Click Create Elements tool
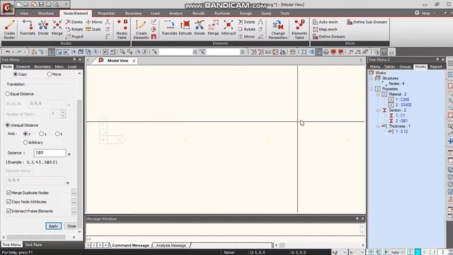 pyautogui.click(x=141, y=29)
